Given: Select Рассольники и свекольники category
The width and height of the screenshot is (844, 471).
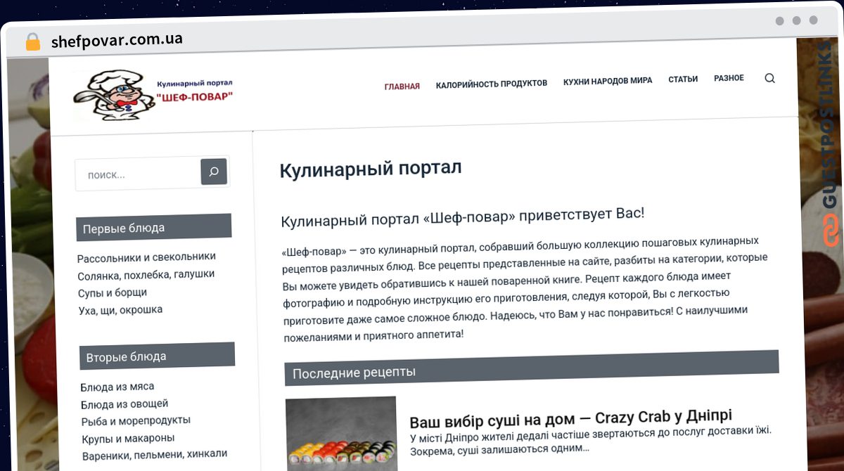Looking at the screenshot, I should tap(146, 257).
